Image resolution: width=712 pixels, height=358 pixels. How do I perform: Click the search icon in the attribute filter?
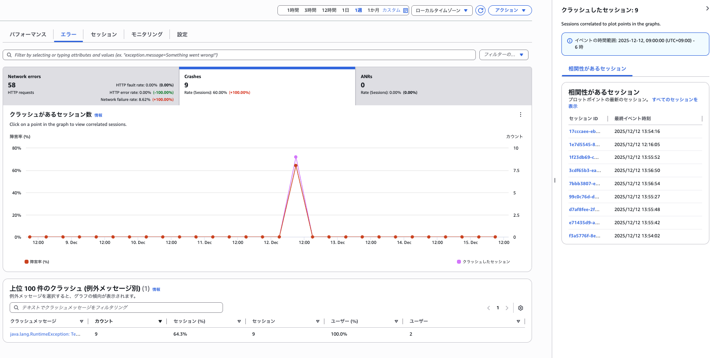tap(9, 55)
